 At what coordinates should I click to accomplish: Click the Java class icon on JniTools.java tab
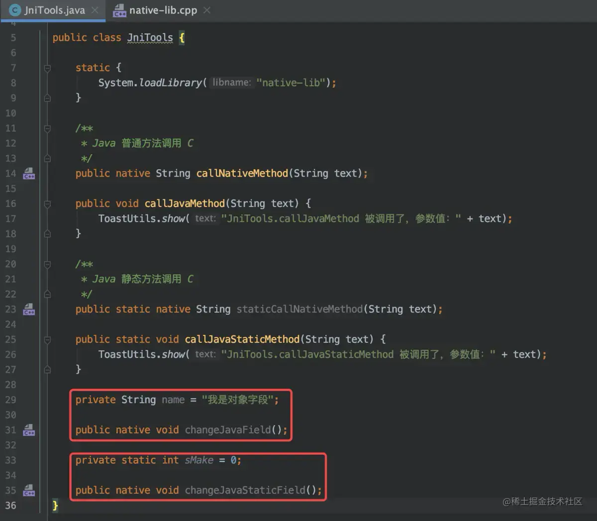coord(15,10)
